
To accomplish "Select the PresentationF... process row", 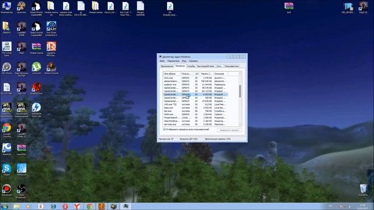I will [x=195, y=118].
